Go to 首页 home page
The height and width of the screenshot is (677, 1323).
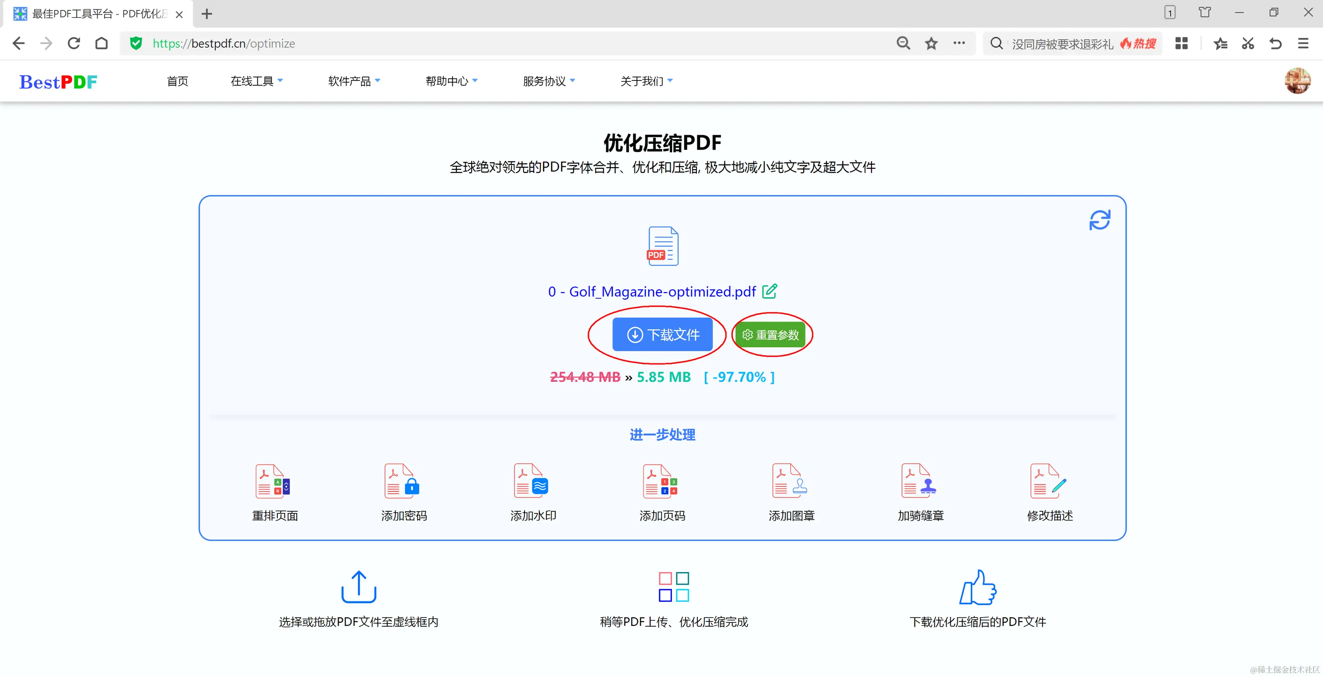pyautogui.click(x=177, y=81)
